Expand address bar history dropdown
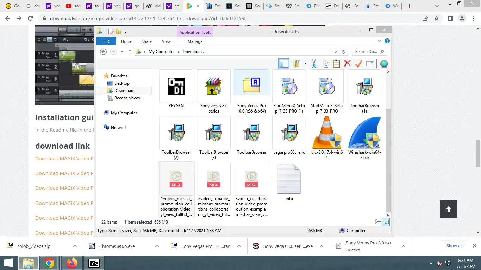481x270 pixels. [x=335, y=52]
